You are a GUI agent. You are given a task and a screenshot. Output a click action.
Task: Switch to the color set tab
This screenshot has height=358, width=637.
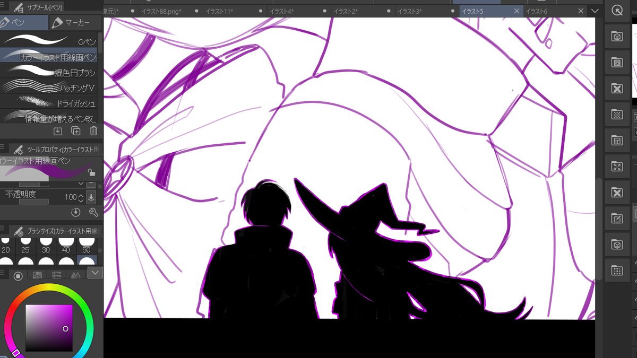click(x=37, y=275)
